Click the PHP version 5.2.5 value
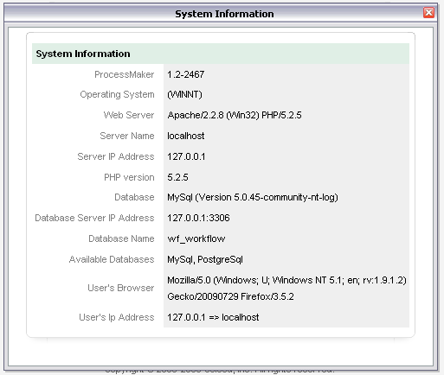444x375 pixels. pyautogui.click(x=177, y=177)
